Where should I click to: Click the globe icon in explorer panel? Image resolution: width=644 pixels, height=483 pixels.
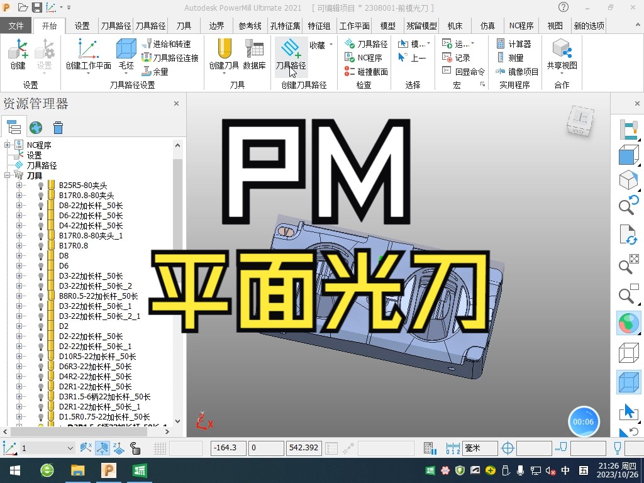pyautogui.click(x=36, y=128)
